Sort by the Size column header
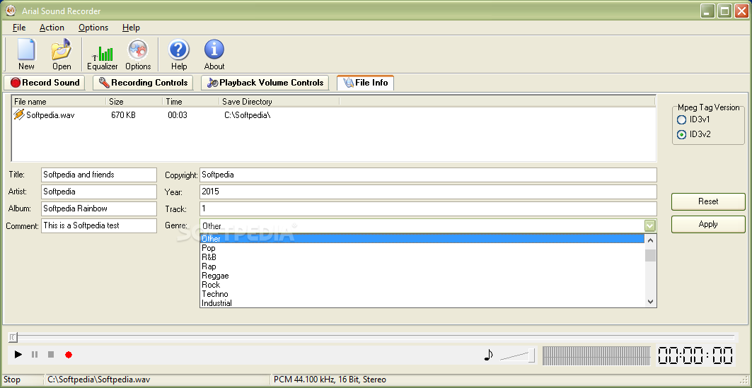Viewport: 752px width, 388px height. pyautogui.click(x=134, y=102)
